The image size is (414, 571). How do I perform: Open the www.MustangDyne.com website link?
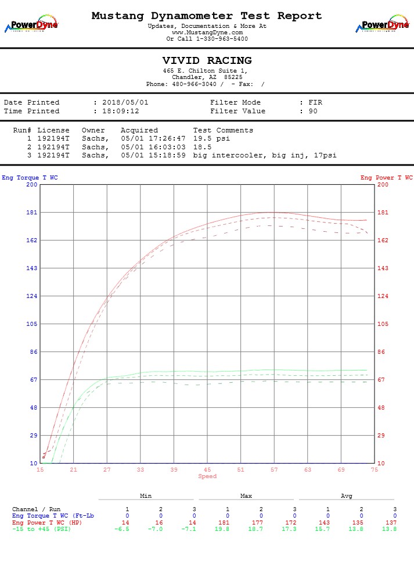point(207,33)
